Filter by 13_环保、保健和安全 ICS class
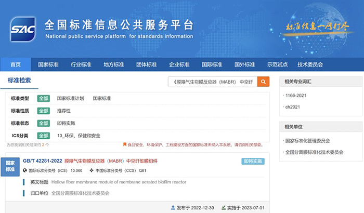 pyautogui.click(x=79, y=136)
